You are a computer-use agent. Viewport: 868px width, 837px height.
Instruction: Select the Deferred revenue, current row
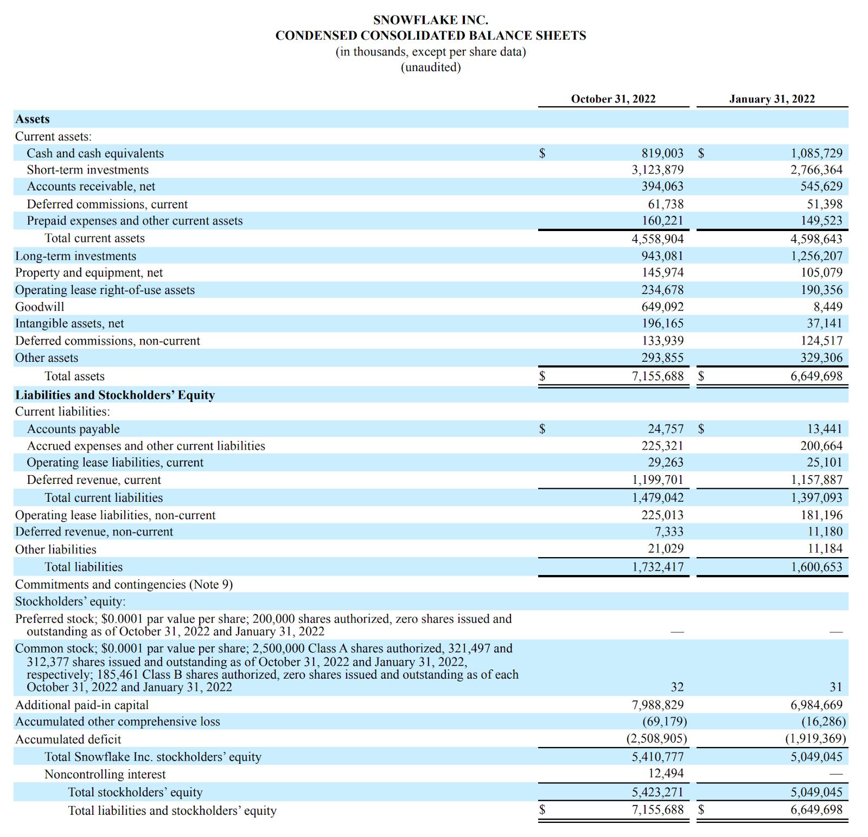[94, 480]
